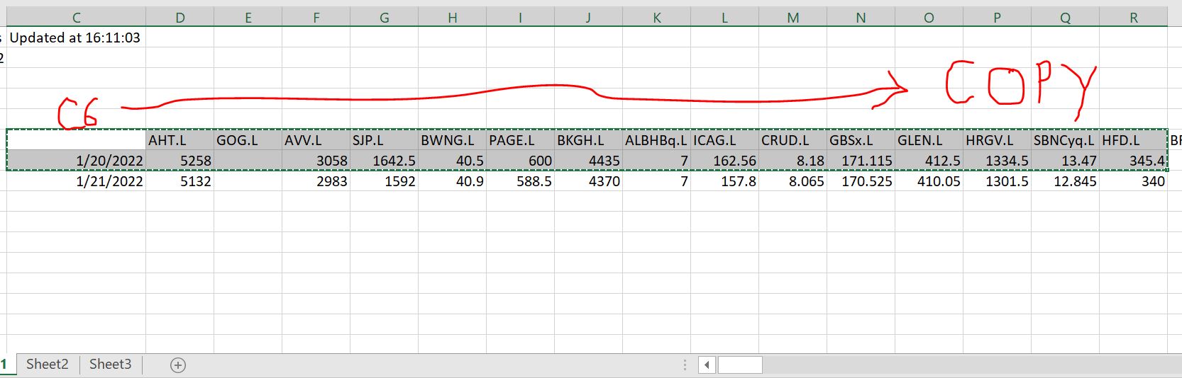Select column P header

pyautogui.click(x=997, y=18)
